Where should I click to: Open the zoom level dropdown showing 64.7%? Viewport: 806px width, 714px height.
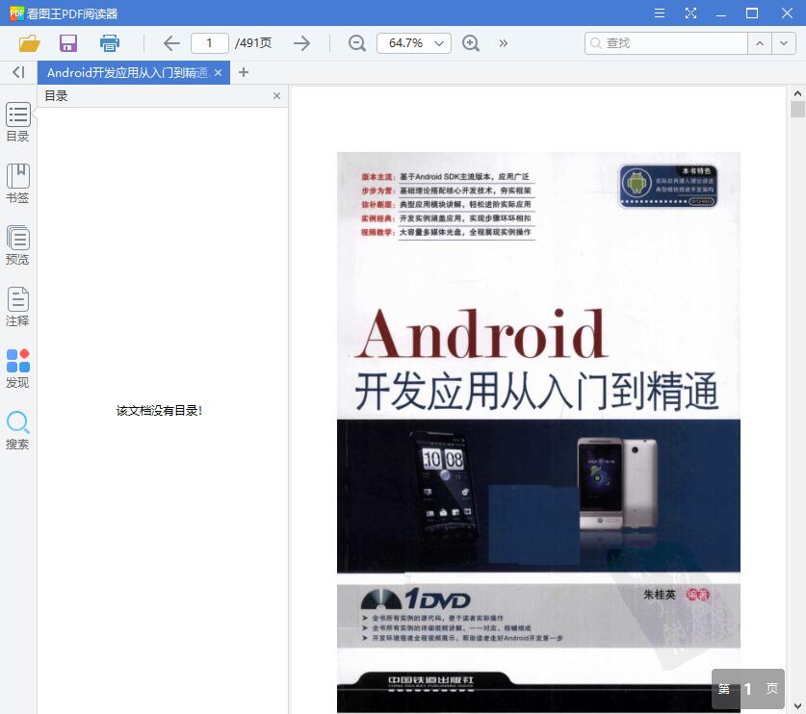pyautogui.click(x=413, y=42)
